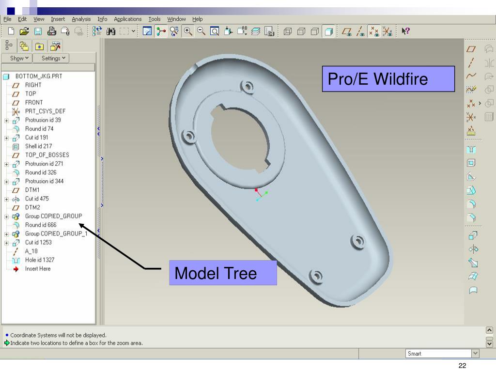
Task: Expand the Cut id 191 feature
Action: click(6, 138)
